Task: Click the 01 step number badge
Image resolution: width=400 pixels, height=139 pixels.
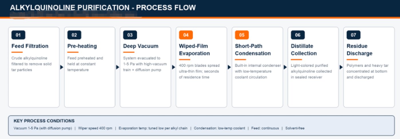Action: coord(18,35)
